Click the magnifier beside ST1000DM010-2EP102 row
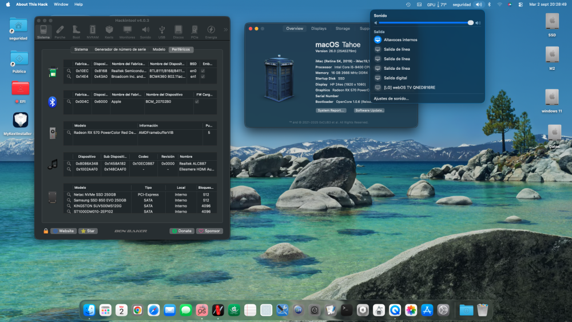 click(69, 212)
